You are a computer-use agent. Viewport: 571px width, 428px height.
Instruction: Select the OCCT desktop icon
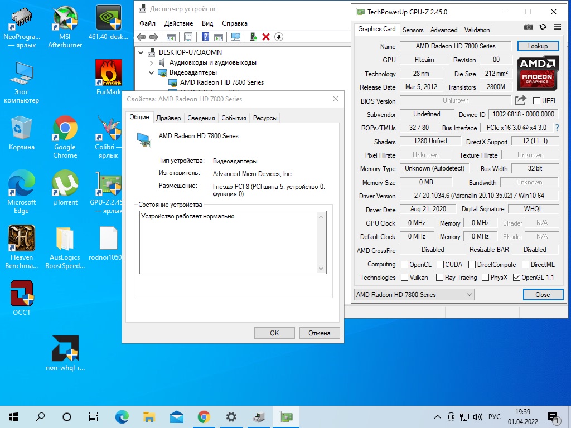point(22,298)
